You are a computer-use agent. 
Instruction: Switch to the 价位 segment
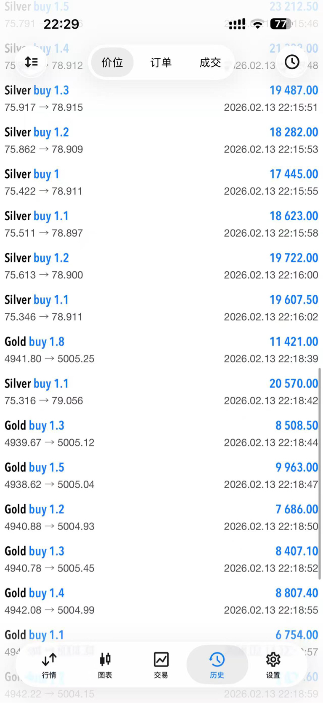(112, 62)
